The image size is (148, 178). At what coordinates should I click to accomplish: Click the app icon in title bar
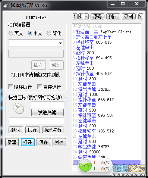coord(6,6)
